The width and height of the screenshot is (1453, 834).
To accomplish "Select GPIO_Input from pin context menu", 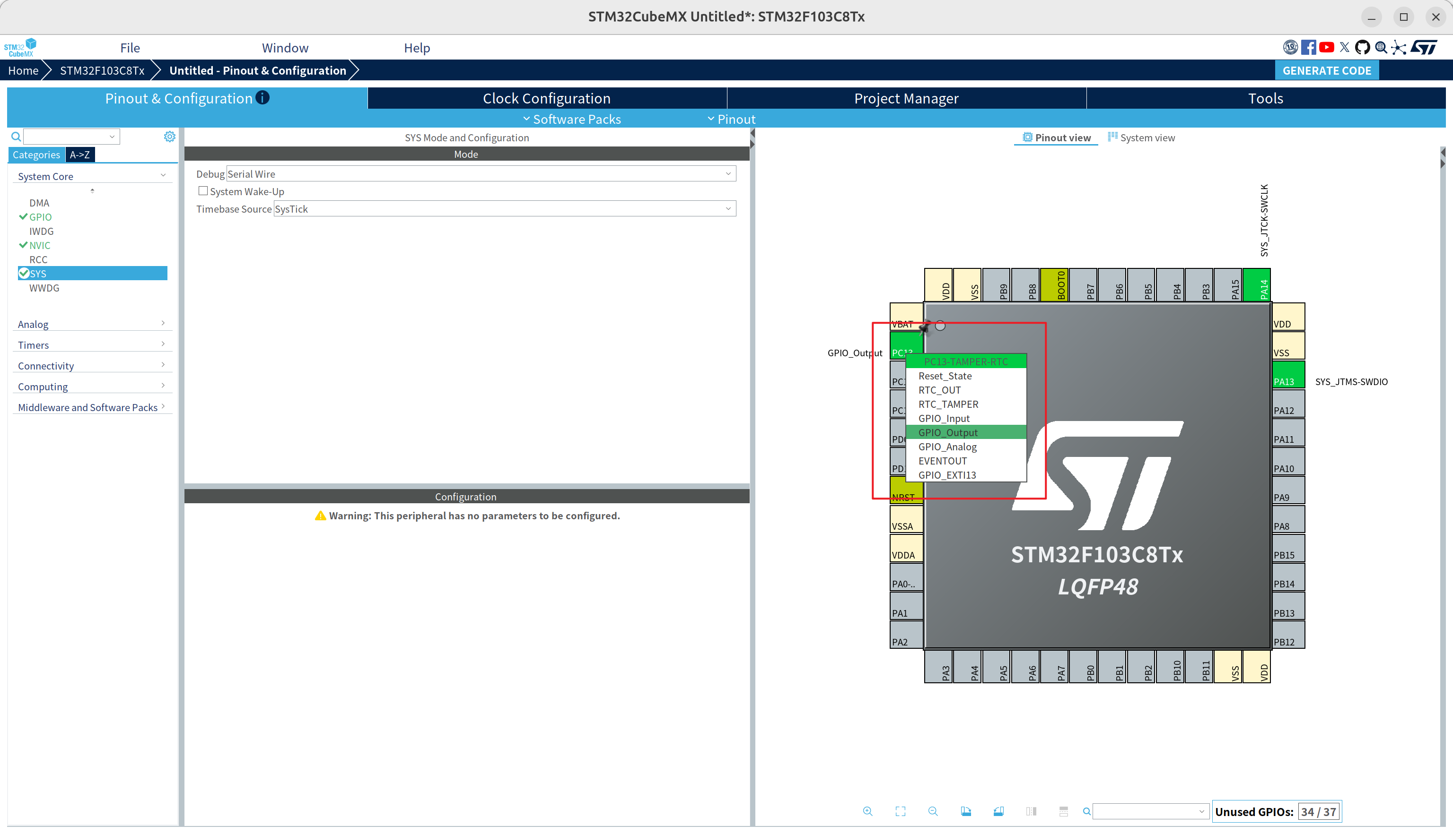I will pyautogui.click(x=944, y=418).
